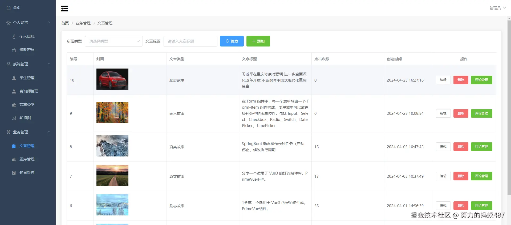Screen dimensions: 511x225
Task: Click 编辑 for article number 10
Action: pos(443,80)
